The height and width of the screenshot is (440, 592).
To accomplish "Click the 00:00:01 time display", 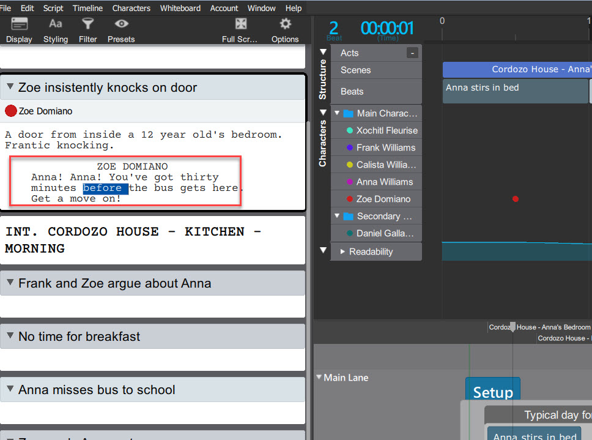I will click(x=387, y=29).
